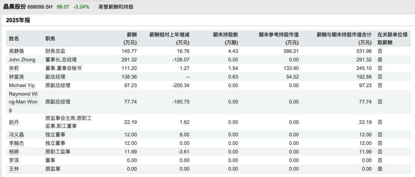Open Raymond Wing-Man Wong link
The height and width of the screenshot is (177, 415).
click(x=23, y=102)
